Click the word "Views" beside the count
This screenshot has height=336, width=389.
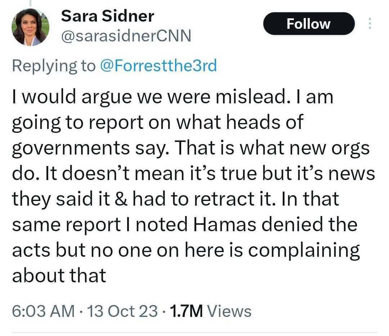[x=229, y=311]
